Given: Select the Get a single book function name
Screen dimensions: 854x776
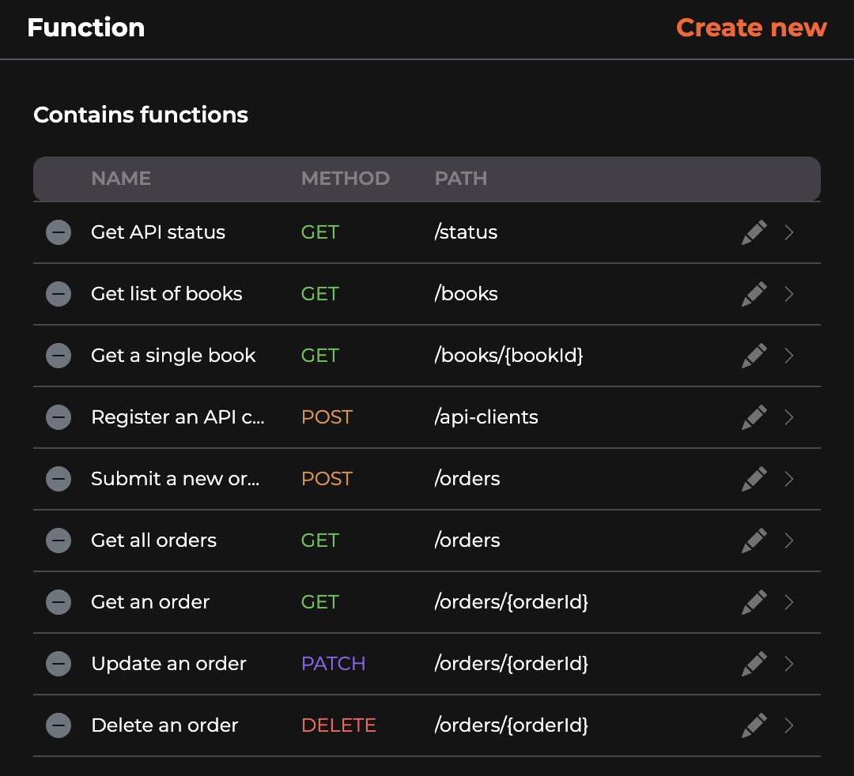Looking at the screenshot, I should [x=173, y=356].
